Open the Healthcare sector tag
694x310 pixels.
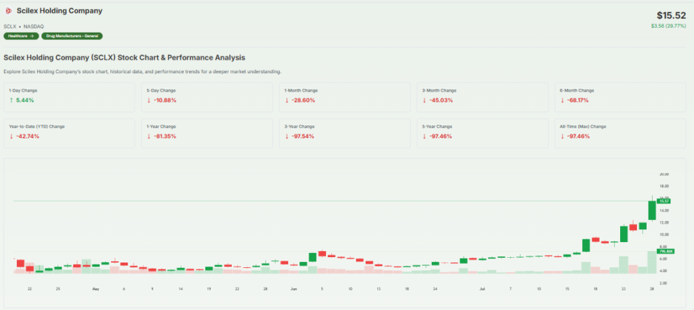21,36
